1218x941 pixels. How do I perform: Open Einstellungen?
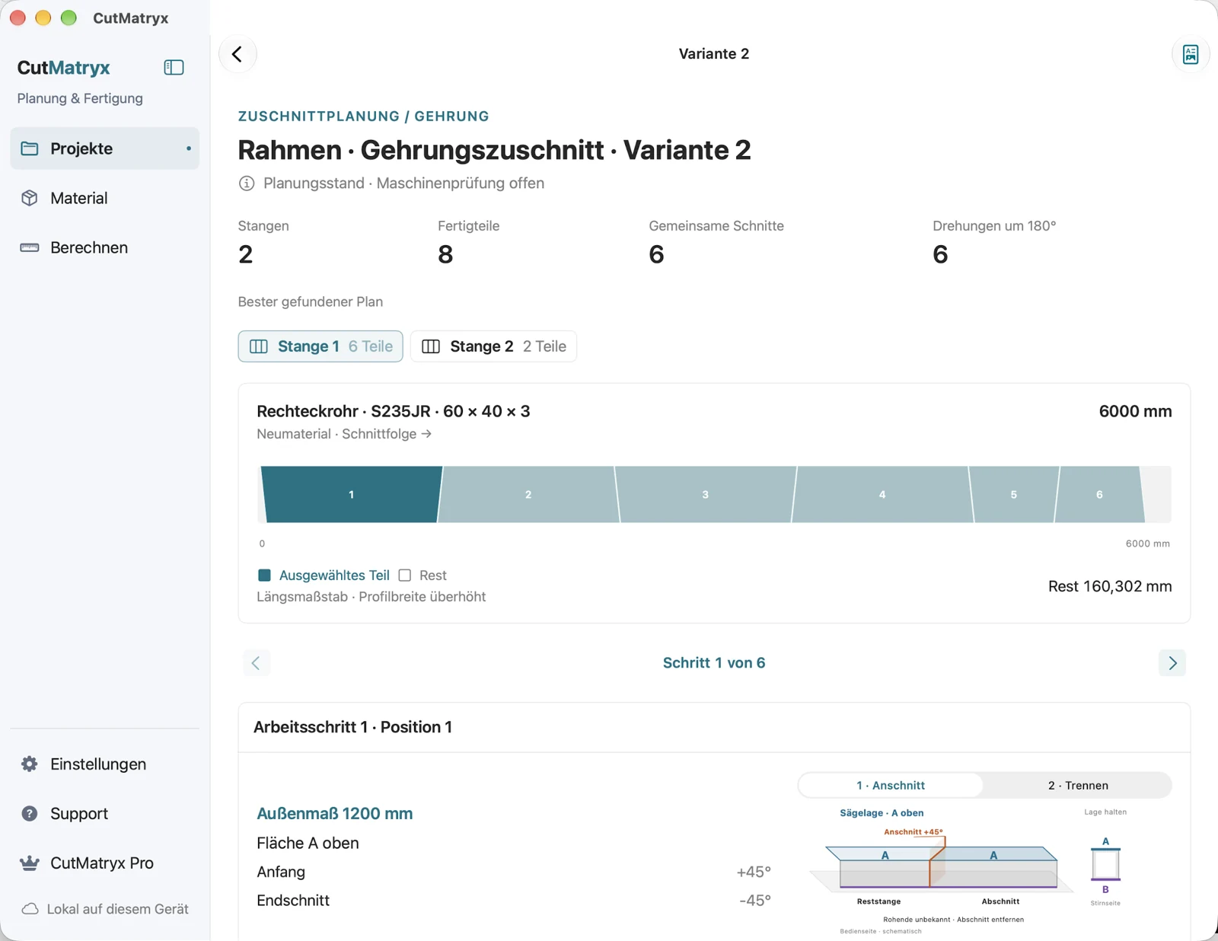tap(105, 764)
